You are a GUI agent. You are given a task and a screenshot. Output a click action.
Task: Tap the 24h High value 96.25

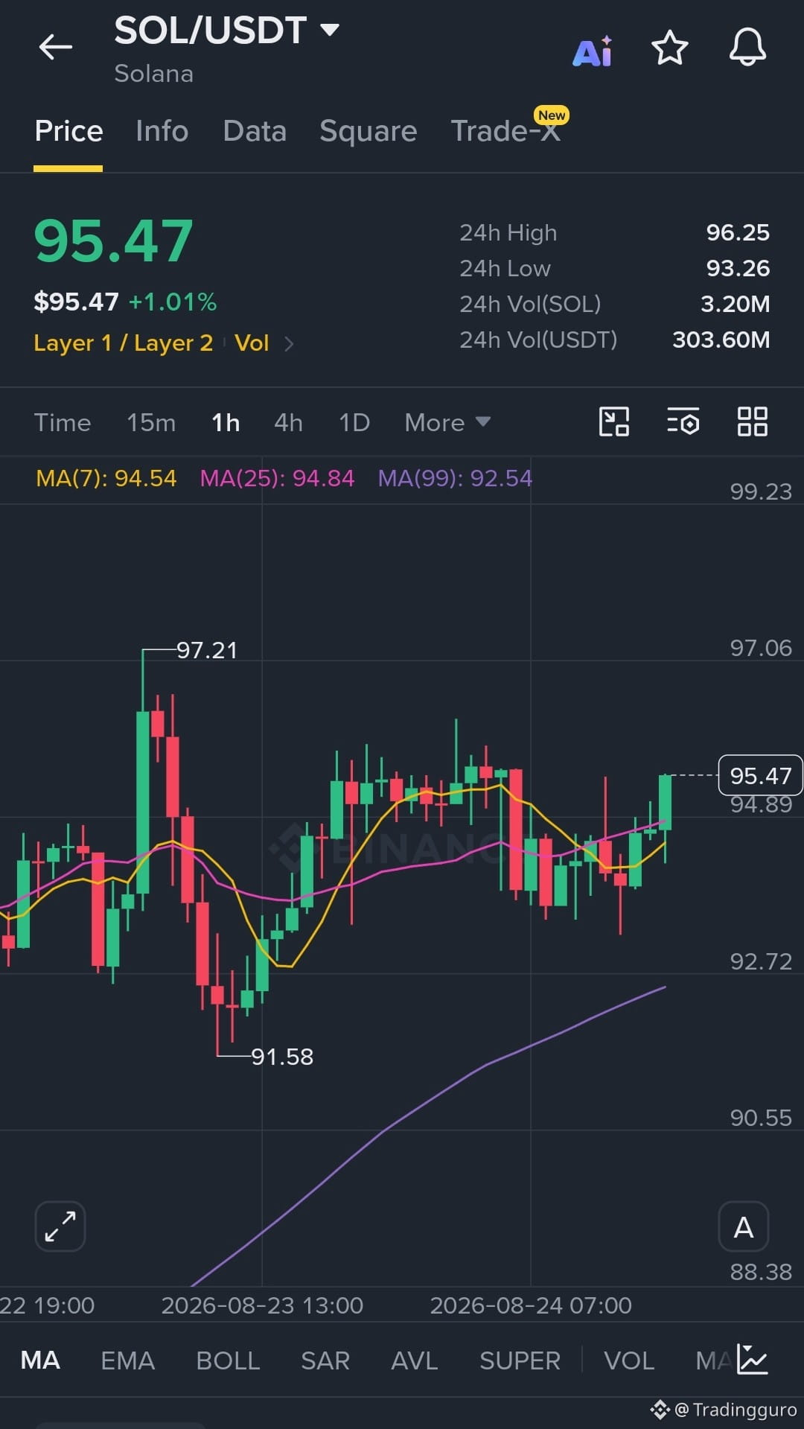(x=738, y=232)
